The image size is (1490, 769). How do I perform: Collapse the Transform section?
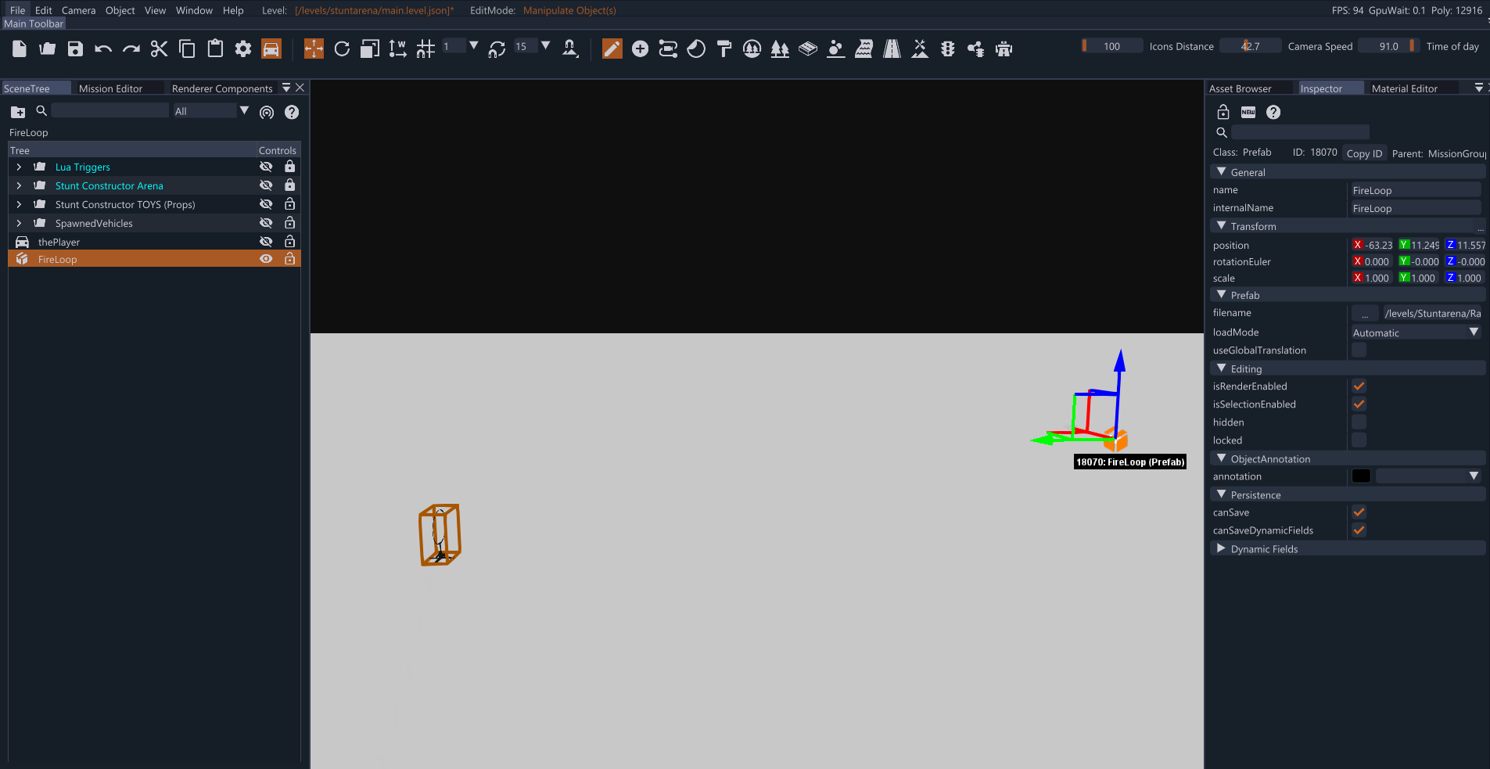pos(1222,225)
